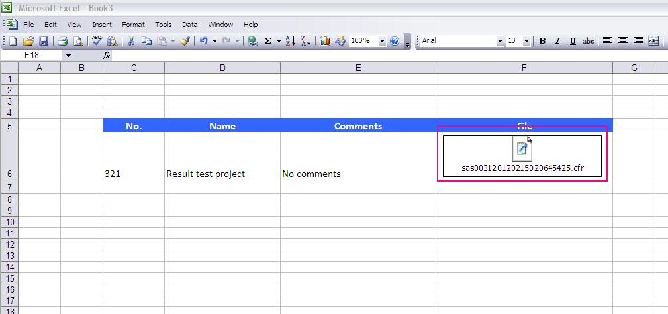Viewport: 668px width, 314px height.
Task: Select cell containing 321
Action: click(134, 156)
